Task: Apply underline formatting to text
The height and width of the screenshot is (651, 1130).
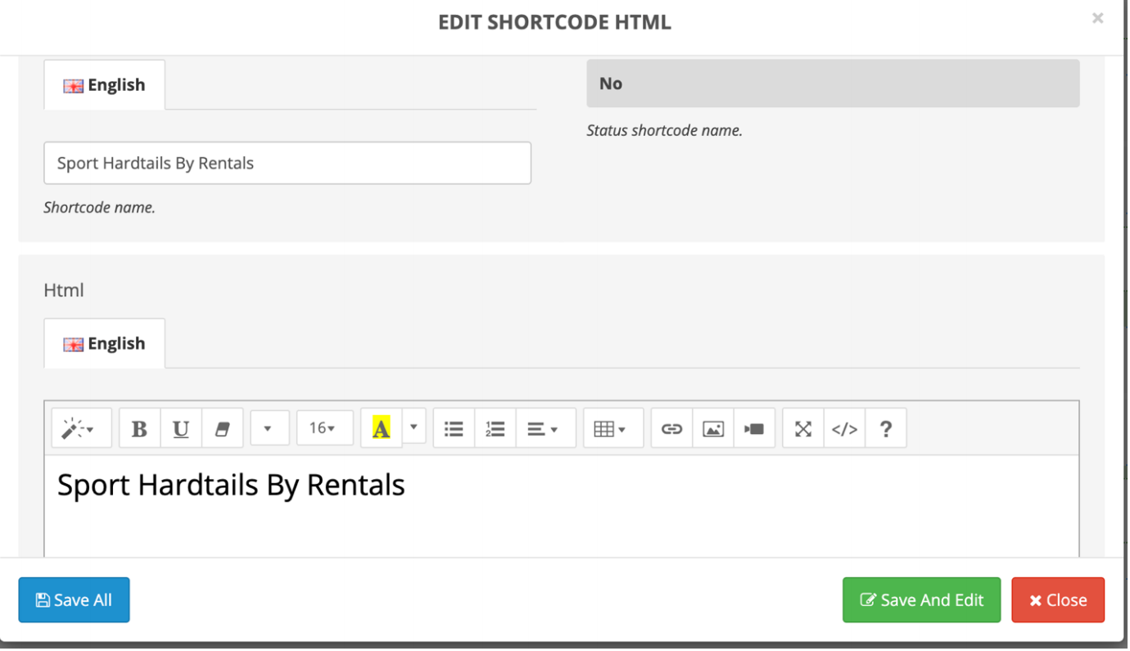Action: point(181,429)
